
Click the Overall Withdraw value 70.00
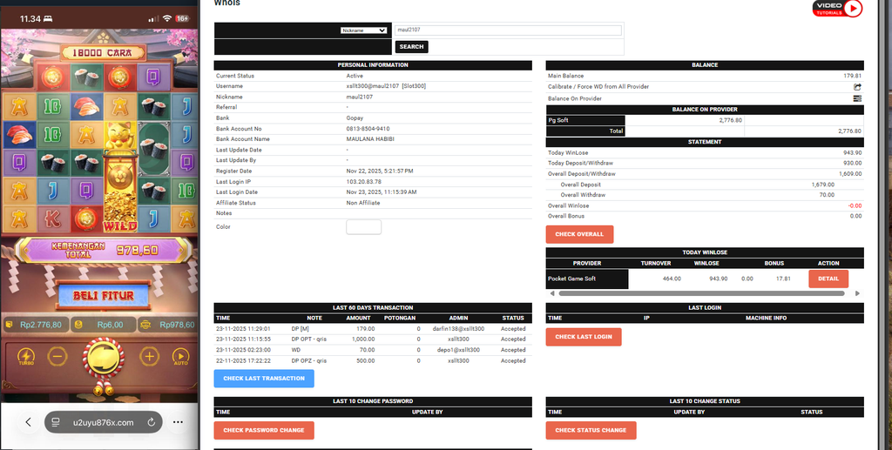[828, 195]
